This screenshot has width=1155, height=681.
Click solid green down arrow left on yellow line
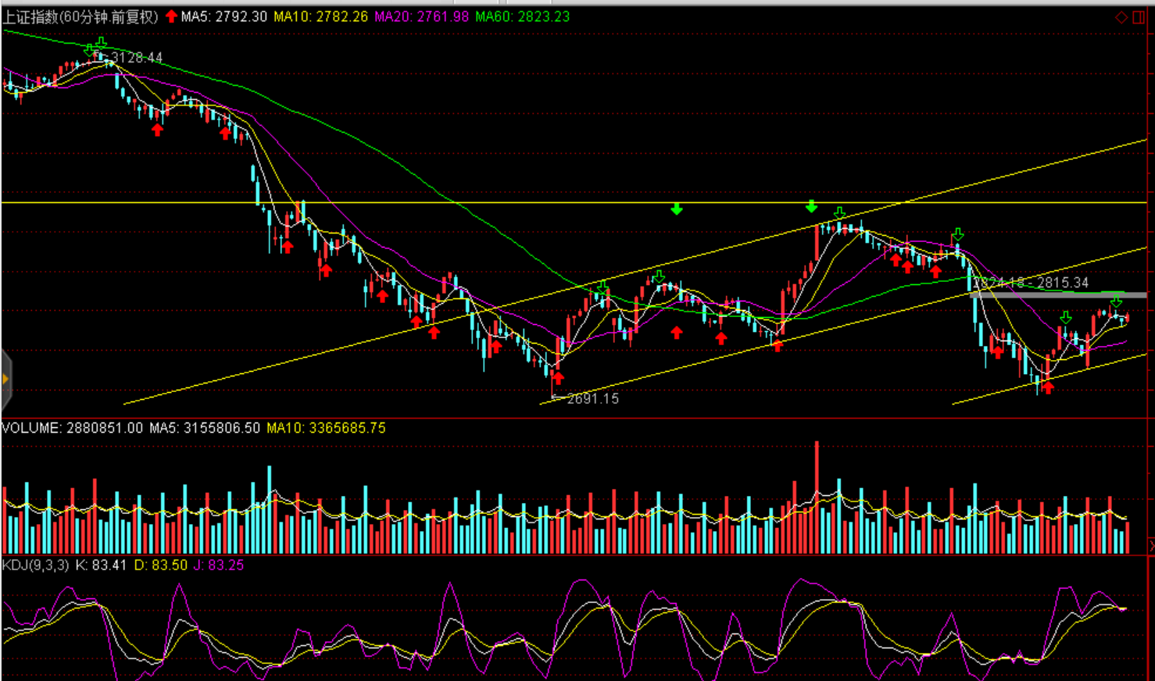point(677,209)
